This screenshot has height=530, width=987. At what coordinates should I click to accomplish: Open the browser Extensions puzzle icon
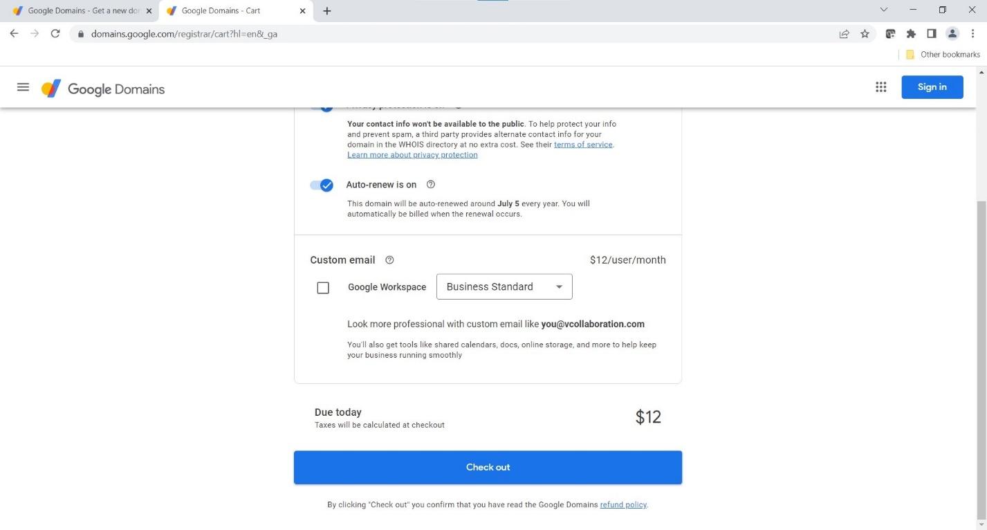tap(911, 33)
